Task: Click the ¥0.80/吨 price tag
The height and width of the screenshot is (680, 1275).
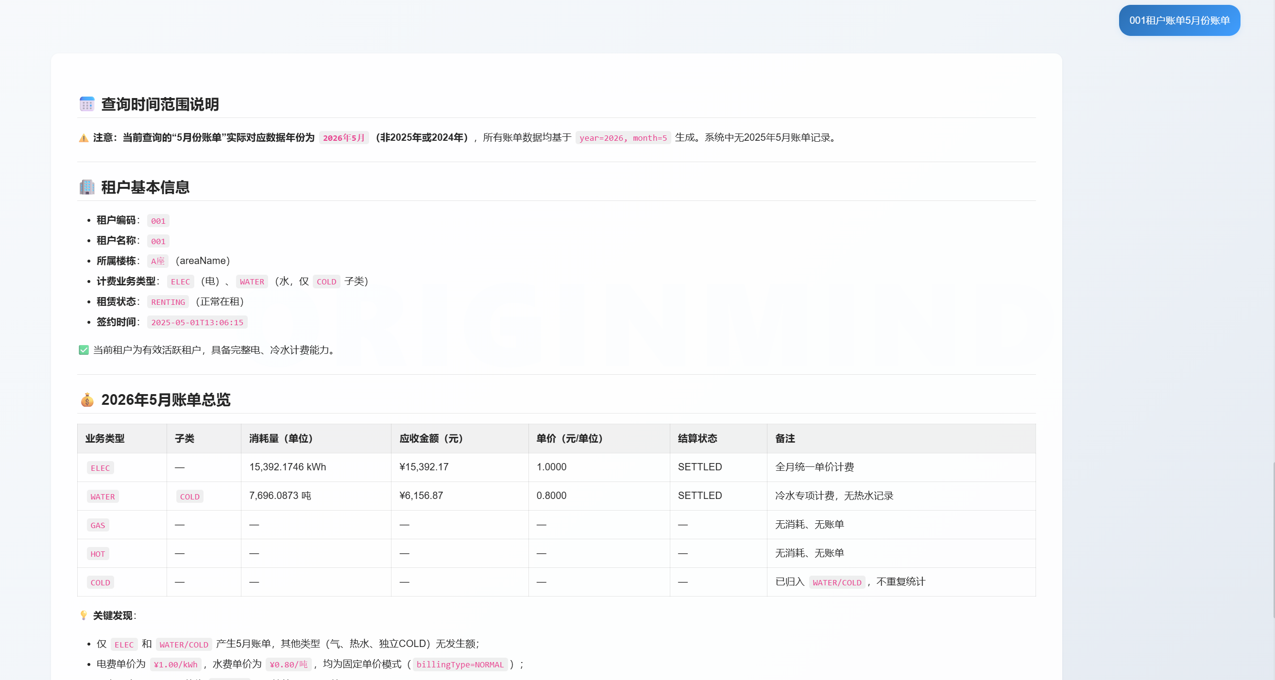Action: pos(289,664)
